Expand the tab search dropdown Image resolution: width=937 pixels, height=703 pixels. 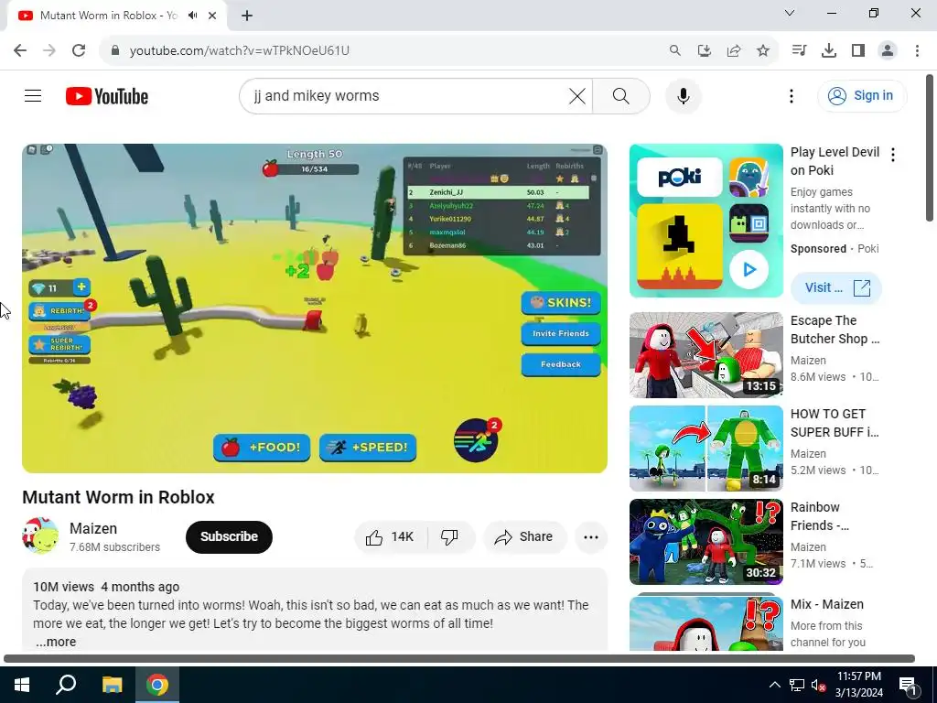coord(790,13)
